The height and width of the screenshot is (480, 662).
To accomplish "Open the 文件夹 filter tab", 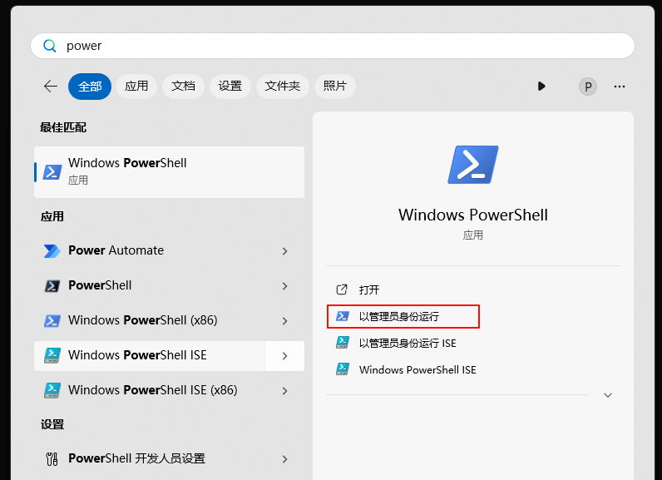I will click(283, 87).
